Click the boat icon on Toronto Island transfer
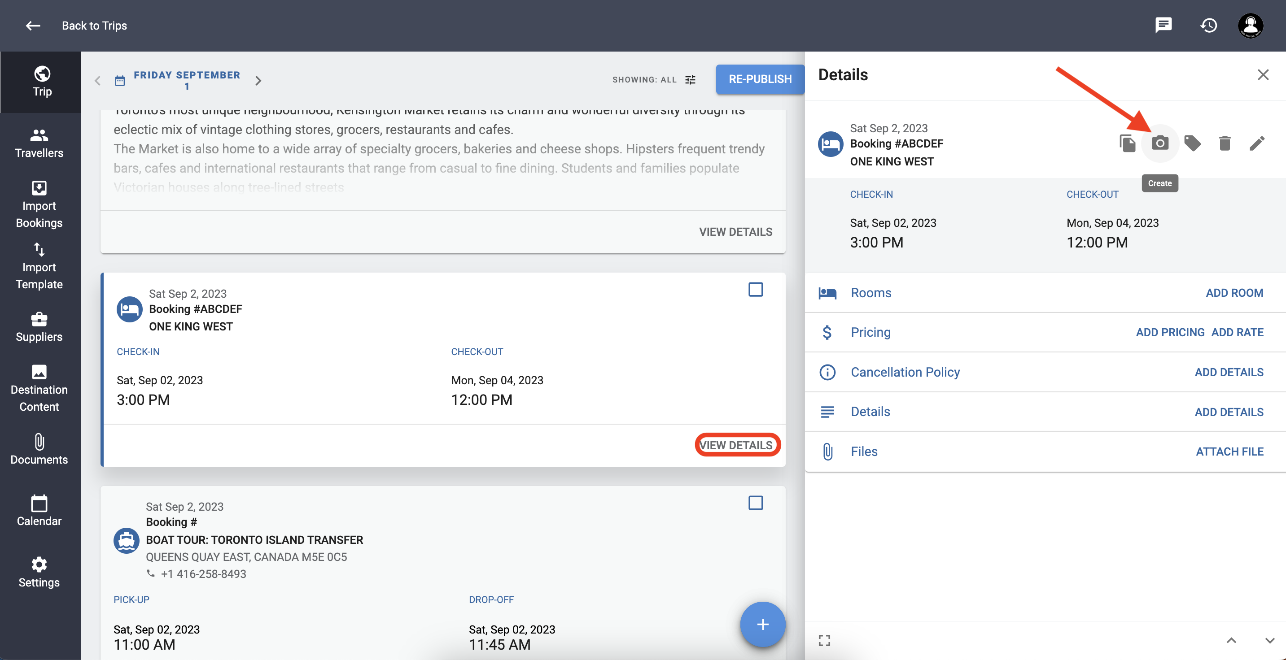The width and height of the screenshot is (1286, 660). point(126,540)
